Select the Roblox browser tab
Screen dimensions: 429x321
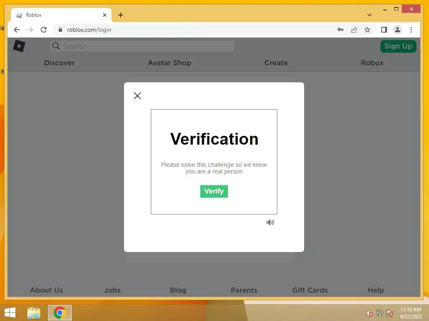pos(61,15)
